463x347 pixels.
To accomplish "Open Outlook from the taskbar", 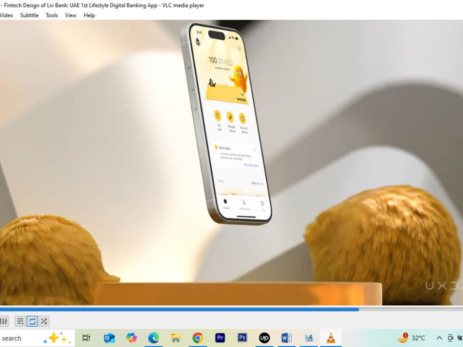I will (109, 338).
